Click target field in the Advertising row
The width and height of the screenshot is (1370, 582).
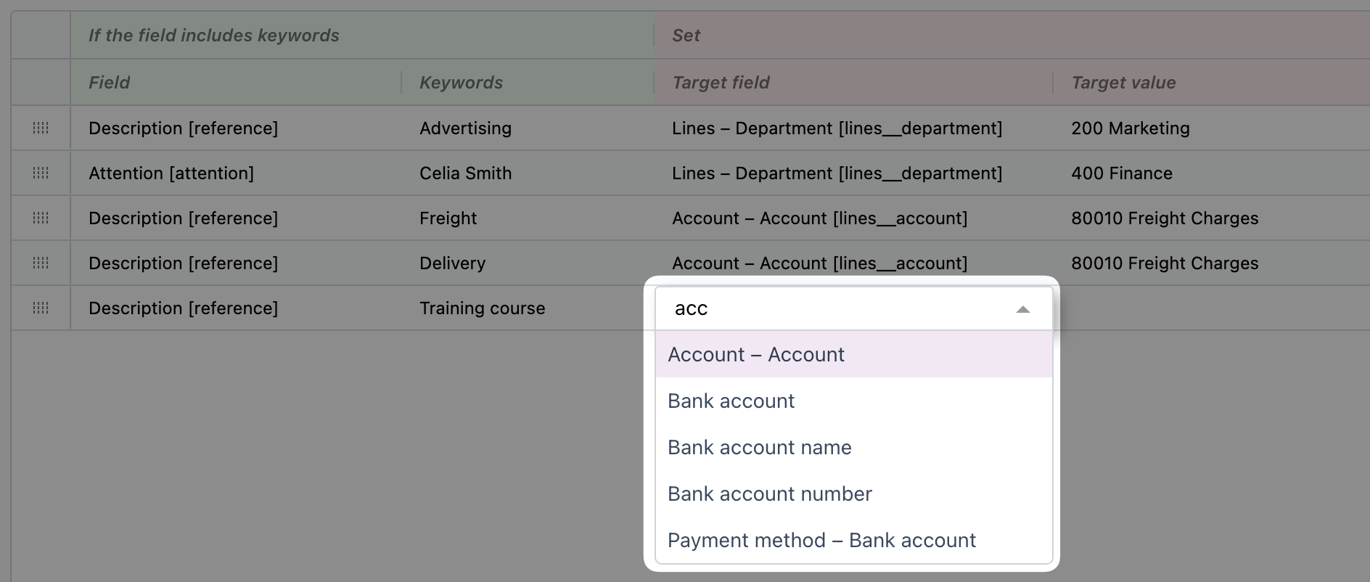pos(853,128)
